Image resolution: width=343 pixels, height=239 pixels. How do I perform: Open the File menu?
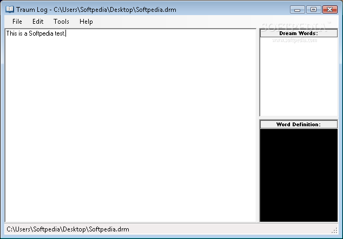click(17, 22)
